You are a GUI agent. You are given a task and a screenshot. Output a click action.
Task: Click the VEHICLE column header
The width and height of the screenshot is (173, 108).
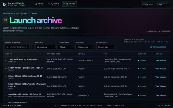[81, 54]
